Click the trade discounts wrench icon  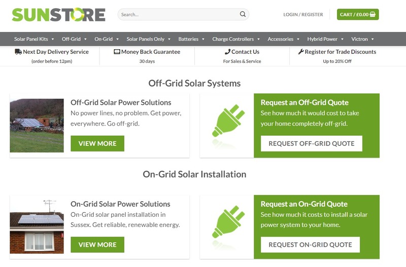point(301,52)
